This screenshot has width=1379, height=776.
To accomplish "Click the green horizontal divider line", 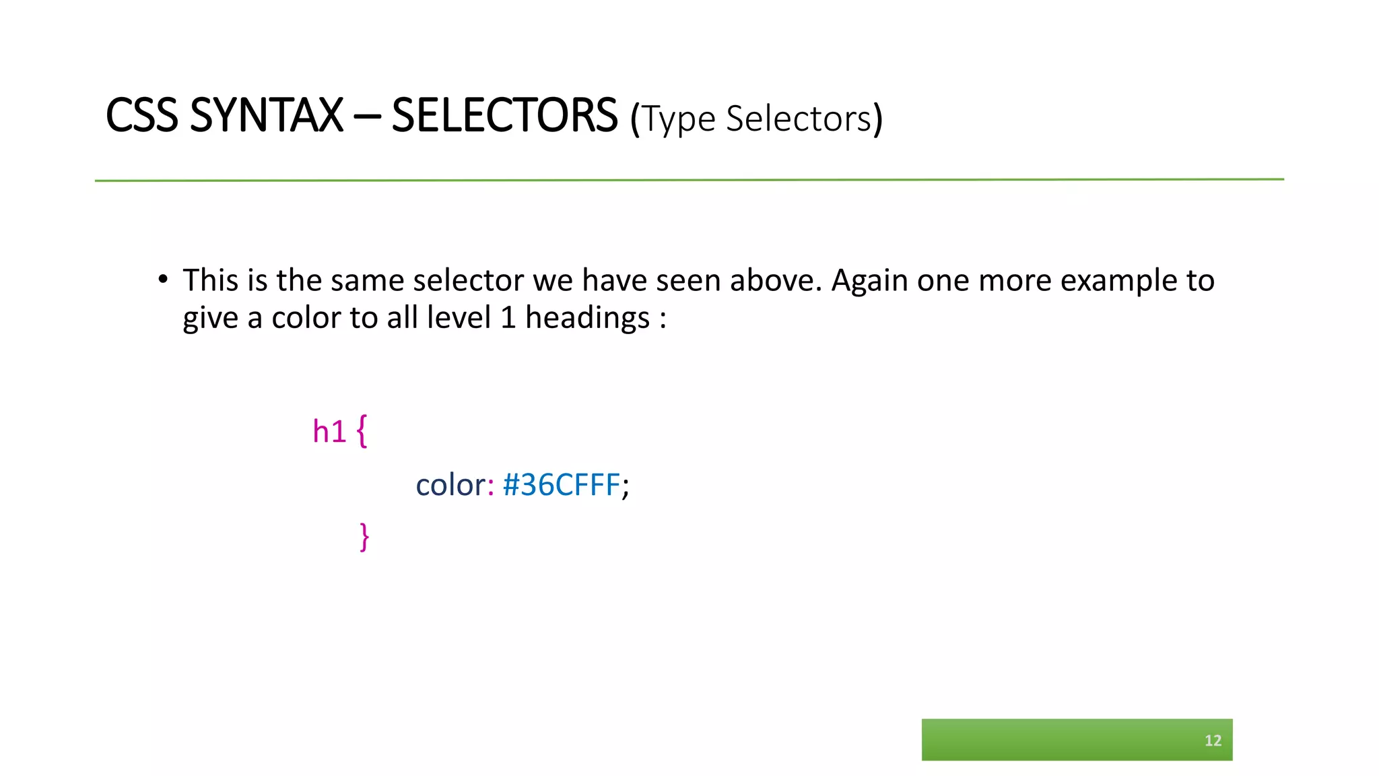I will (689, 180).
